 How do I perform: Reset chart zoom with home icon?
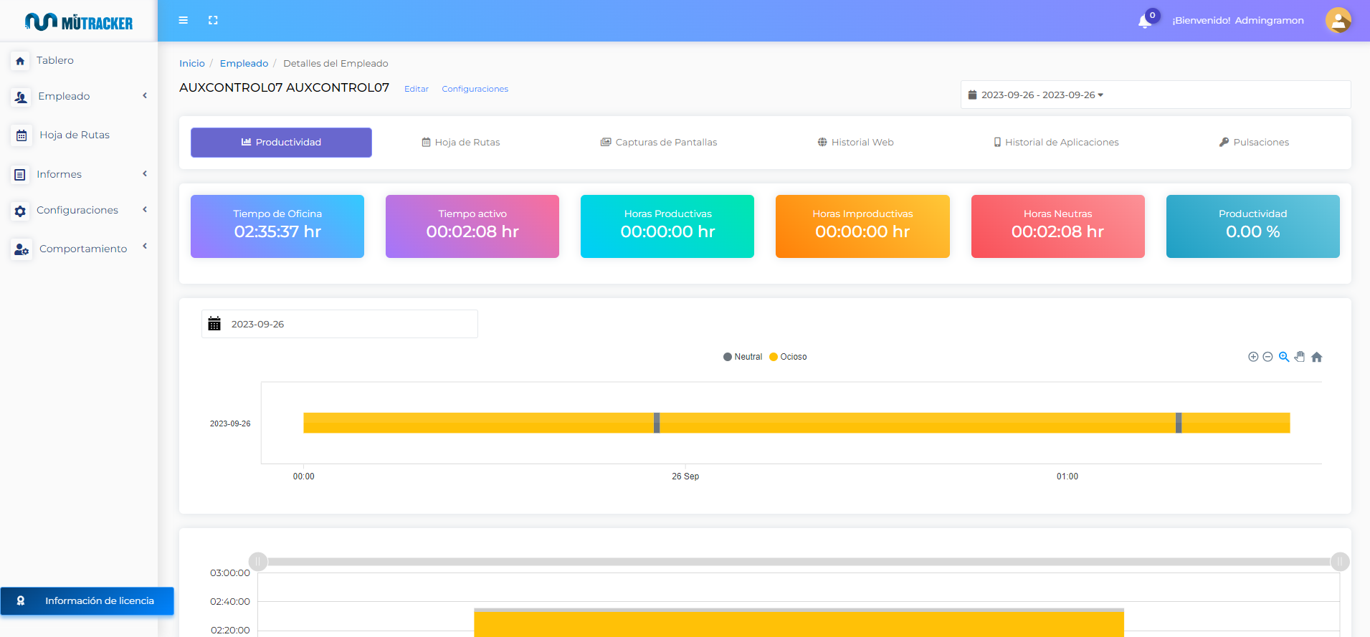pos(1317,357)
